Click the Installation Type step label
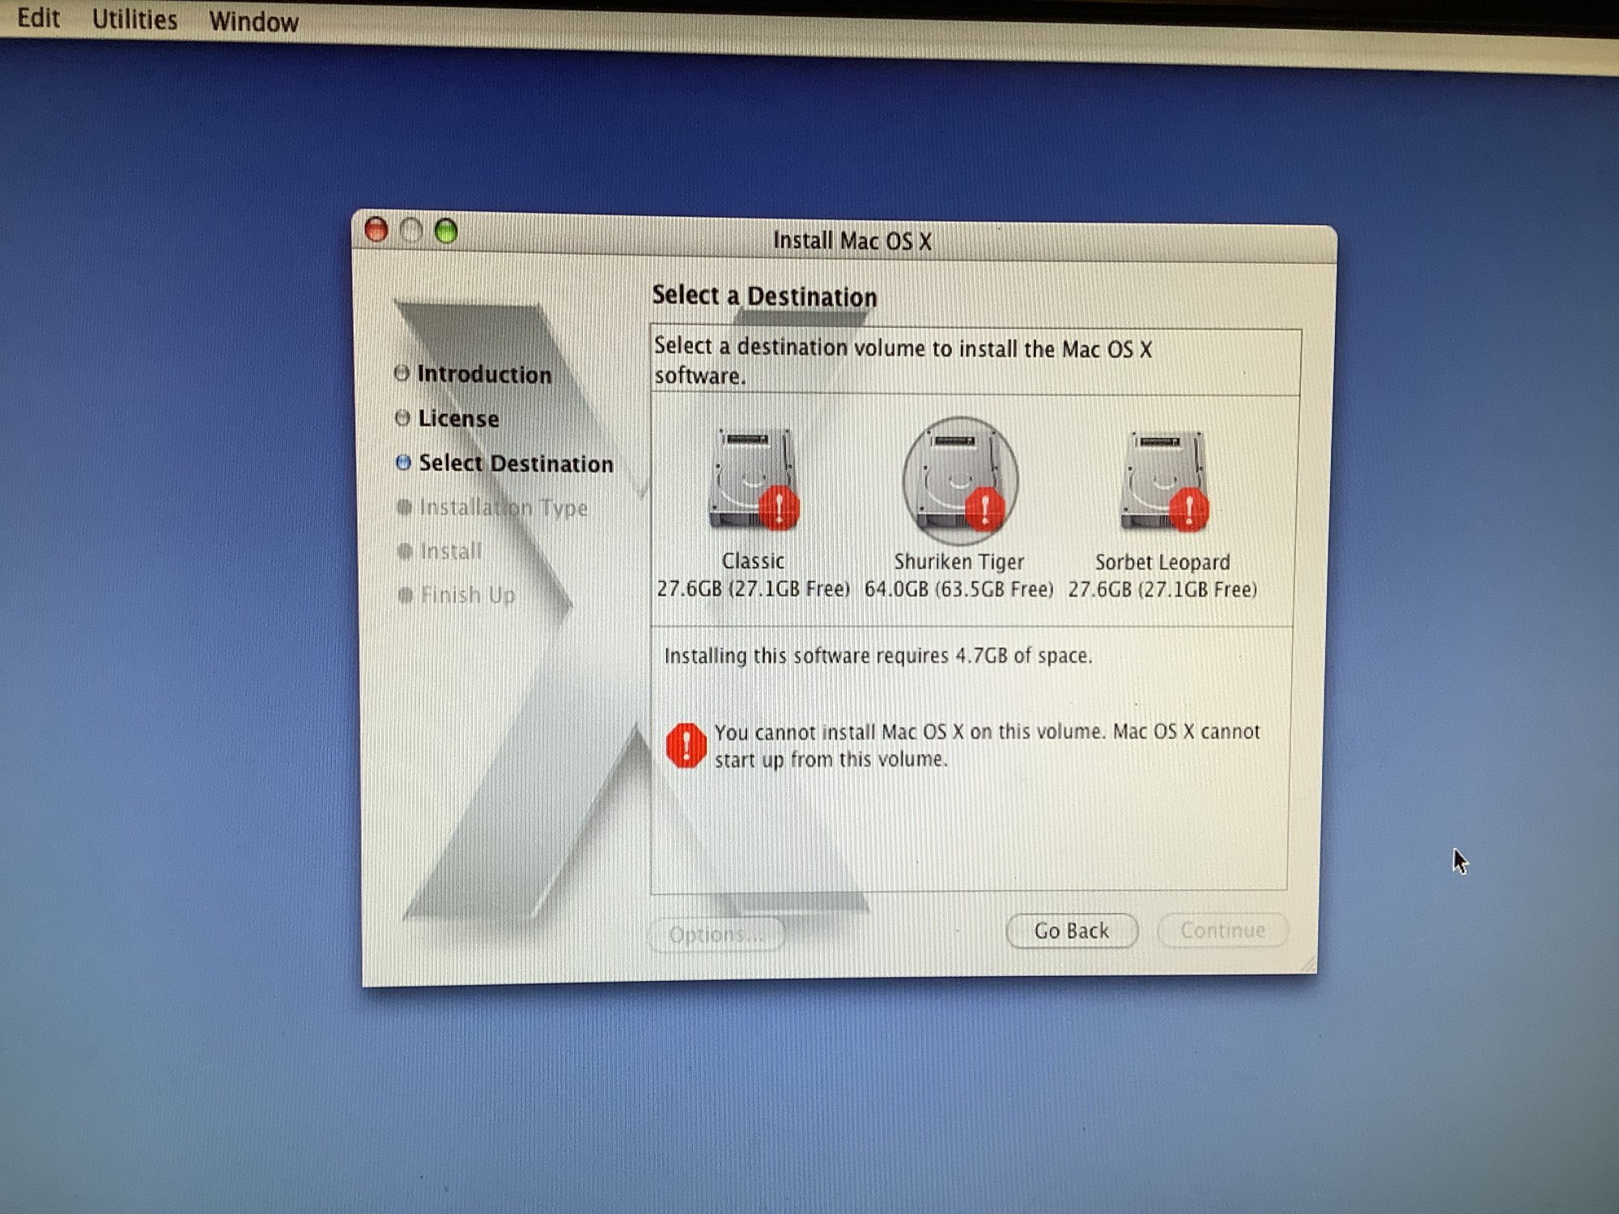Image resolution: width=1619 pixels, height=1214 pixels. [503, 507]
